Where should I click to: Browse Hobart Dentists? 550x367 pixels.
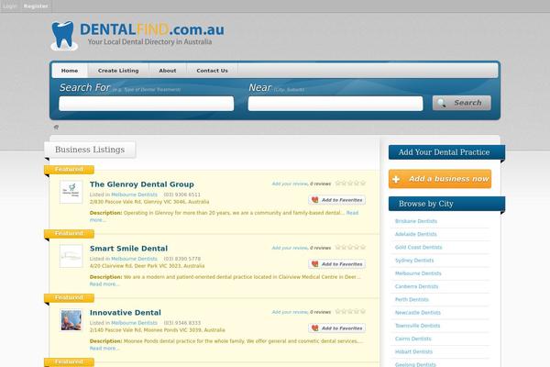pos(413,351)
